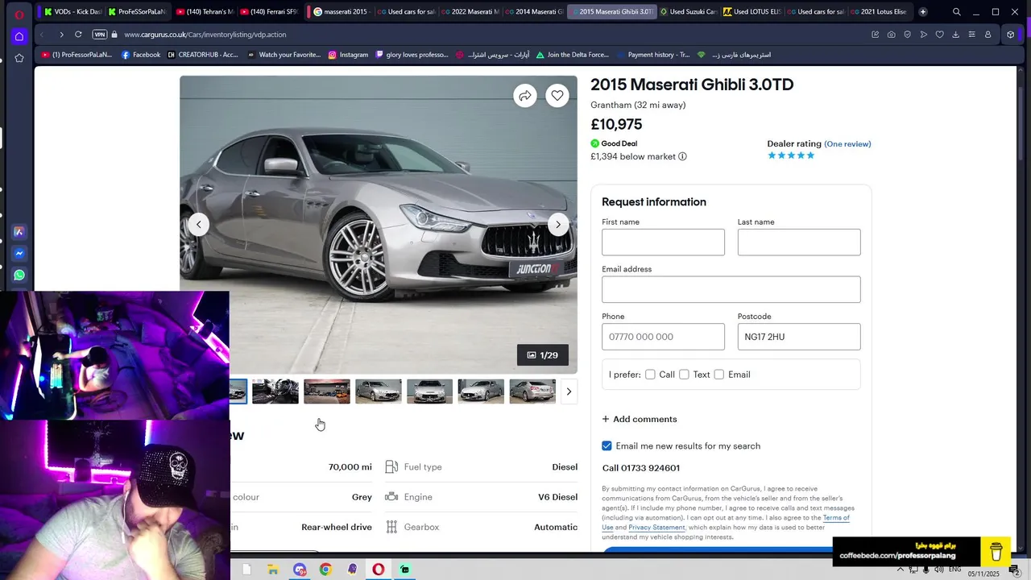Open Instagram bookmark

coord(348,55)
